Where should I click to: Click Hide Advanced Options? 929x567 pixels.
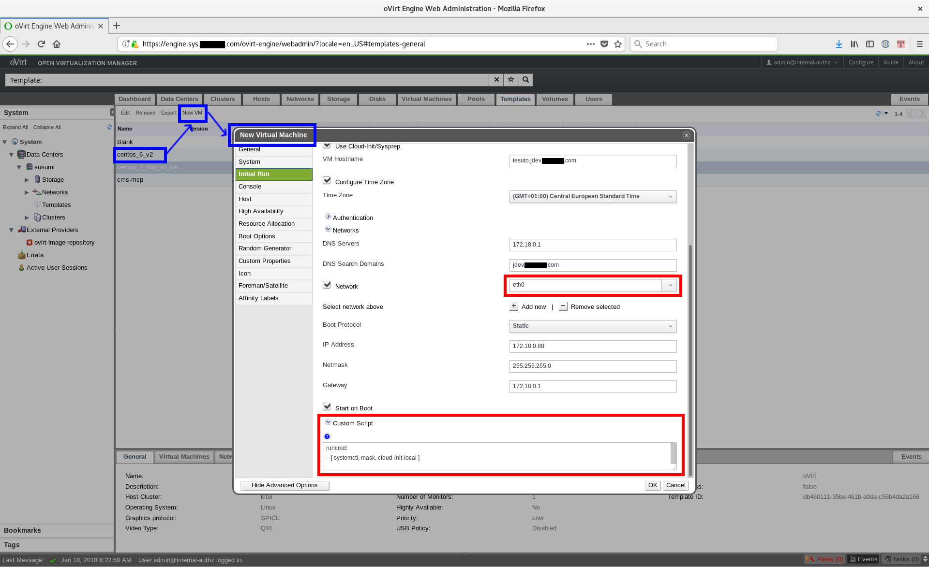click(x=284, y=485)
